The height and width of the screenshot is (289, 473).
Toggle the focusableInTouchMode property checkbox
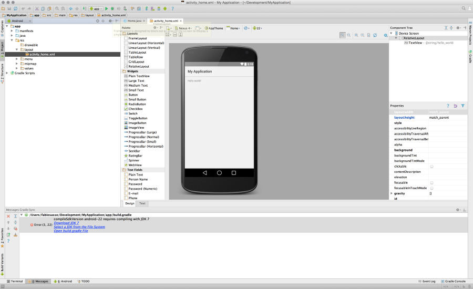coord(431,188)
